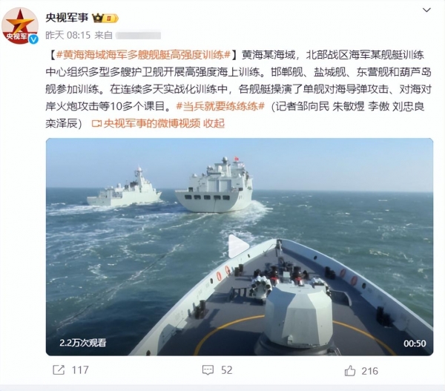The width and height of the screenshot is (445, 391).
Task: Click the repost share icon
Action: click(59, 370)
